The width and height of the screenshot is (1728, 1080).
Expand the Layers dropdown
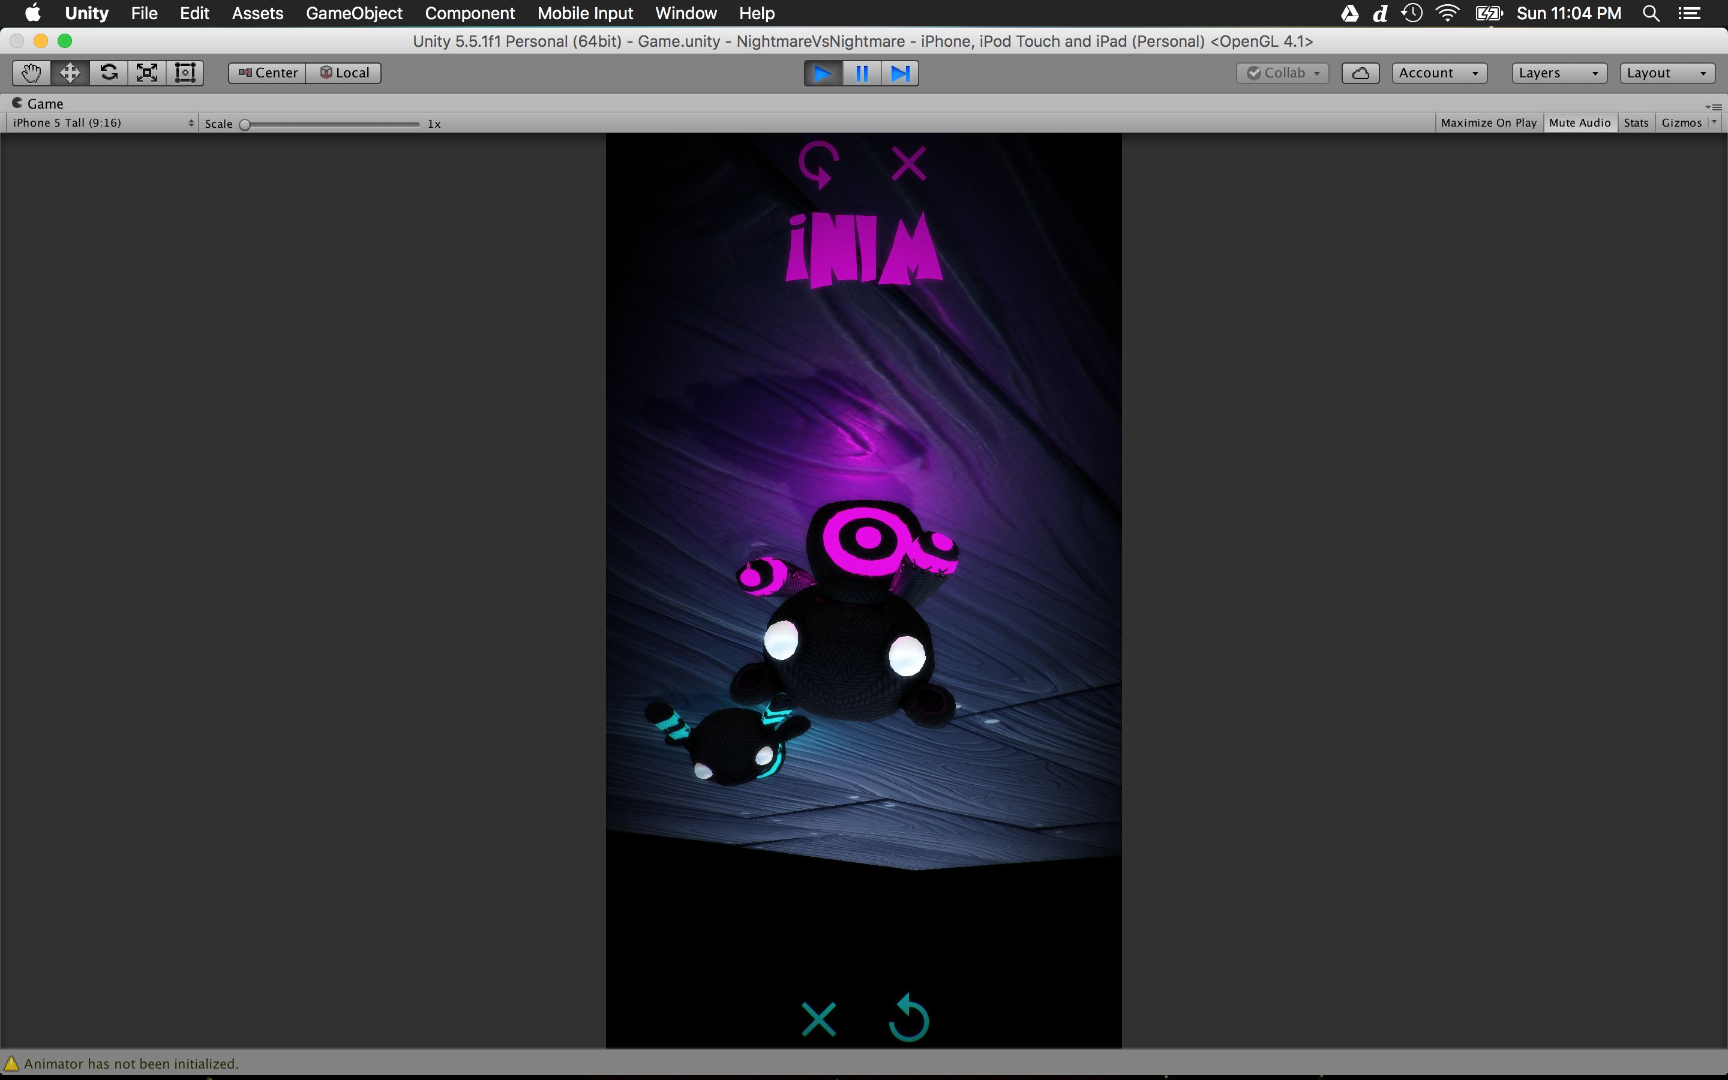pos(1559,73)
